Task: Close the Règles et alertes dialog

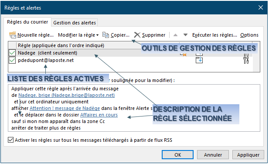Action: 261,7
